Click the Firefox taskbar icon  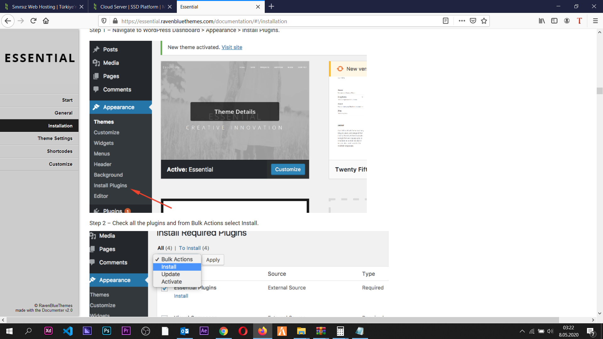pos(263,331)
